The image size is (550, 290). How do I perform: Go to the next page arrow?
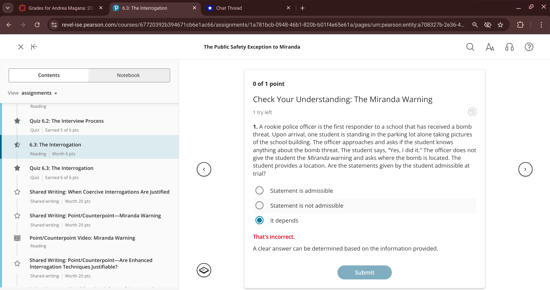coord(525,169)
